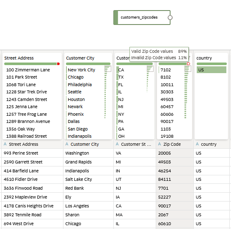The height and width of the screenshot is (229, 231).
Task: Click the Zip Code data type icon
Action: coord(159,144)
